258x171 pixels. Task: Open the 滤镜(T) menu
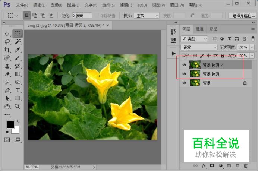tap(126, 5)
